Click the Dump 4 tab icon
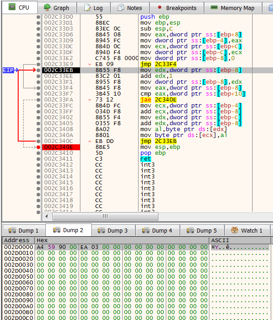The image size is (273, 320). pyautogui.click(x=146, y=230)
